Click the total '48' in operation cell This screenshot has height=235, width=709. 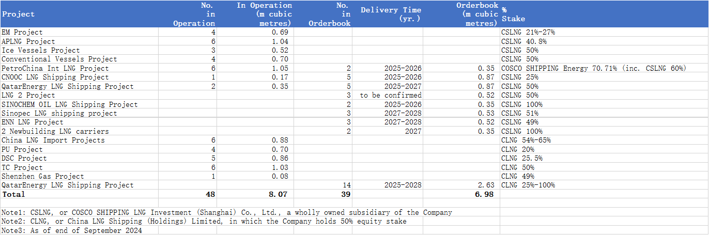[187, 194]
